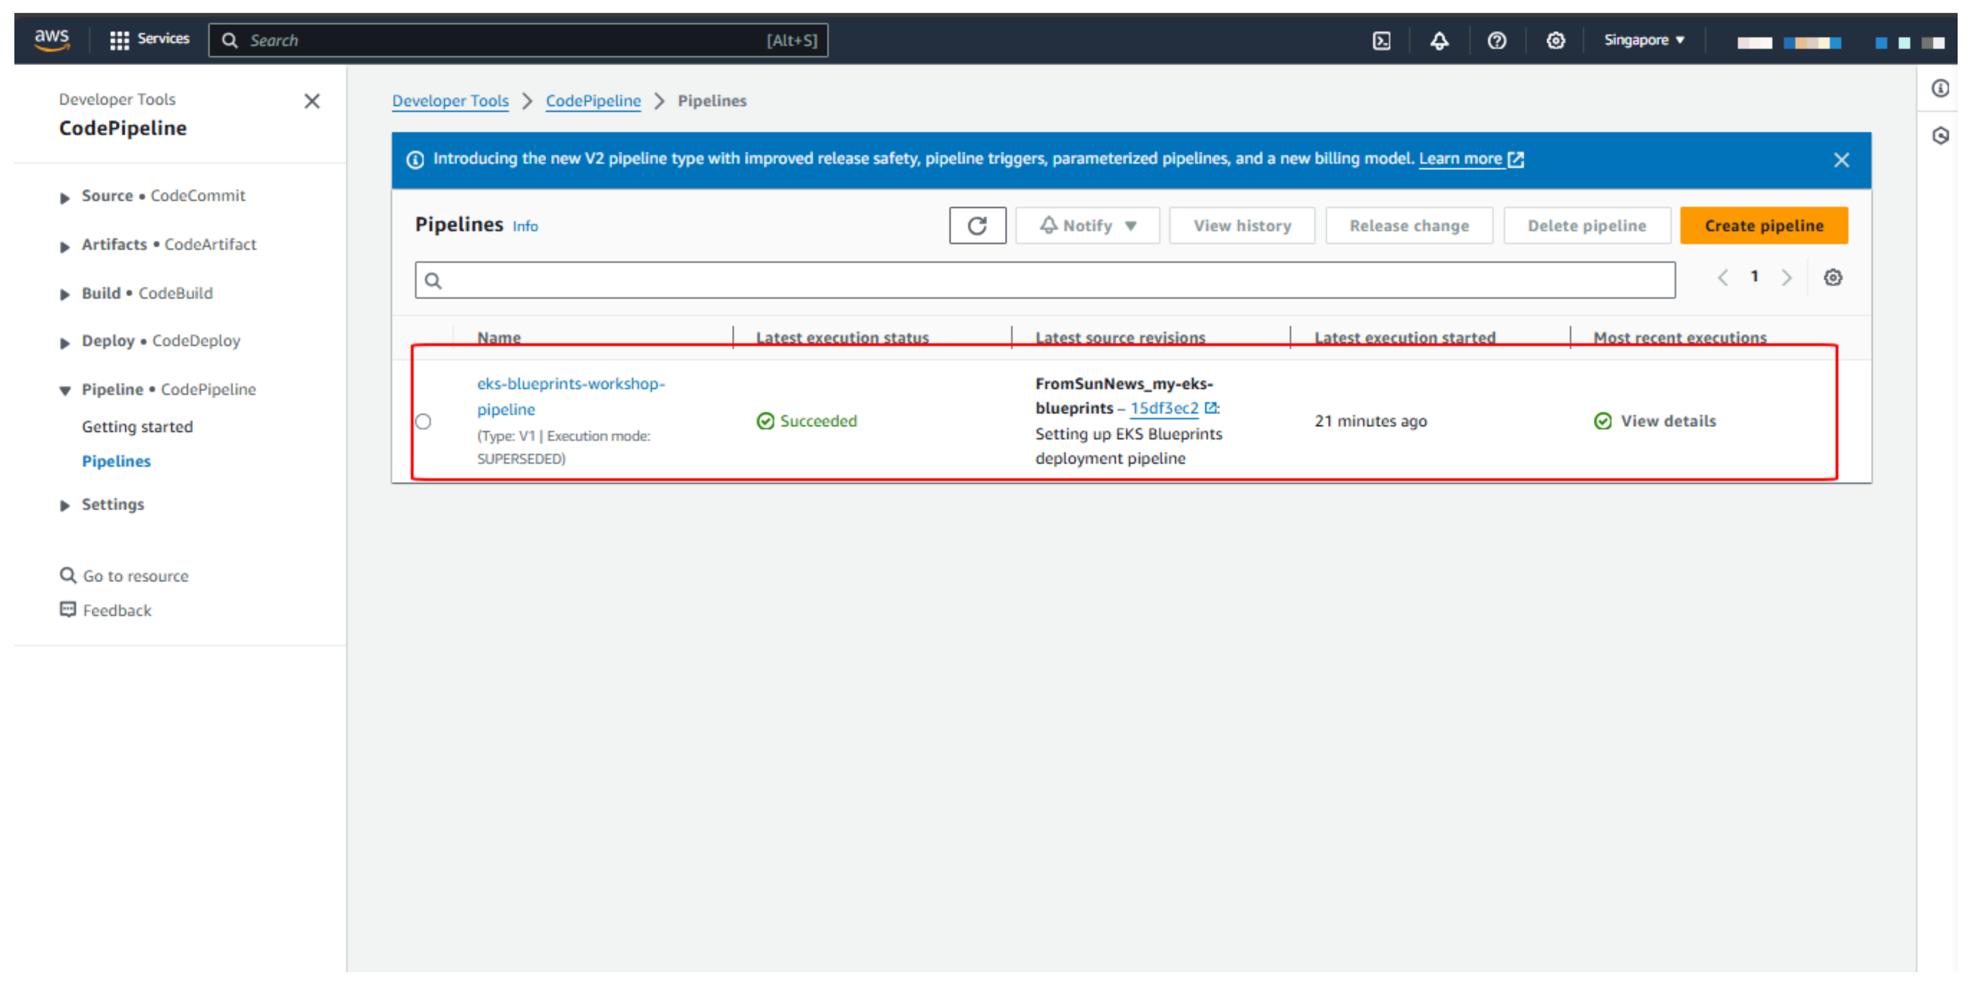Expand Source CodeCommit section
The width and height of the screenshot is (1972, 988).
pyautogui.click(x=65, y=197)
